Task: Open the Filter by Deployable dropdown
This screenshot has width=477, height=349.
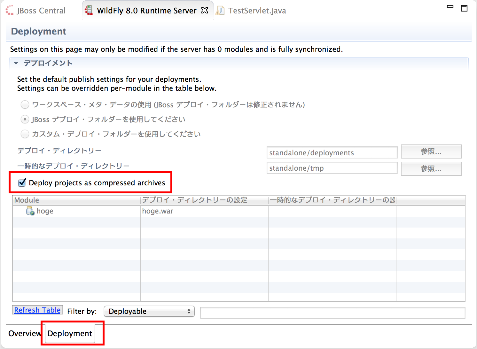Action: coord(149,311)
